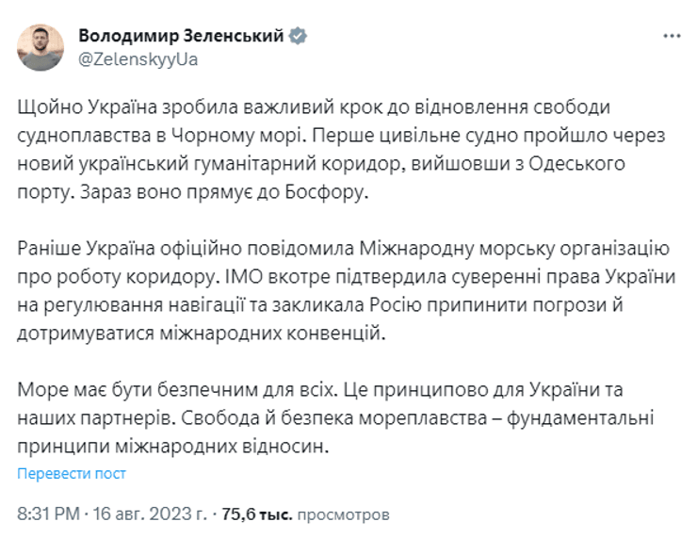
Task: Open Zelensky's profile avatar picture
Action: pyautogui.click(x=41, y=47)
